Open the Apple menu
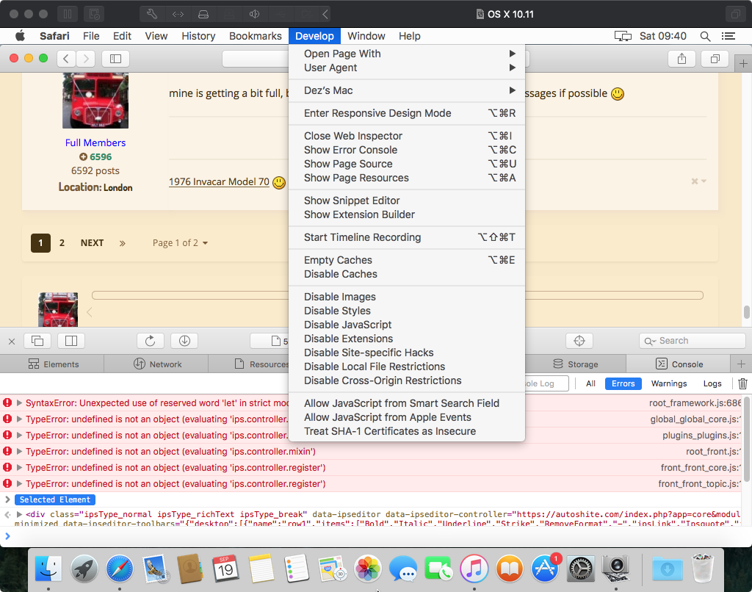752x592 pixels. [20, 36]
